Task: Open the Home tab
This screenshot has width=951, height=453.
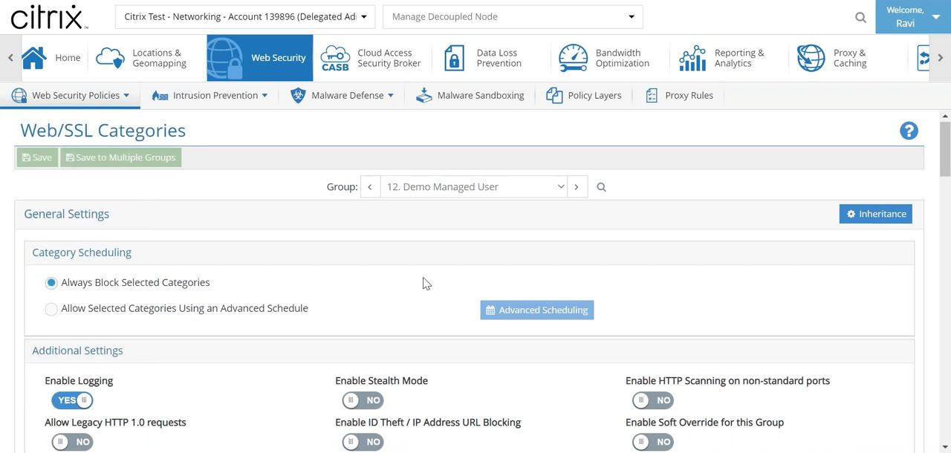Action: click(x=51, y=58)
